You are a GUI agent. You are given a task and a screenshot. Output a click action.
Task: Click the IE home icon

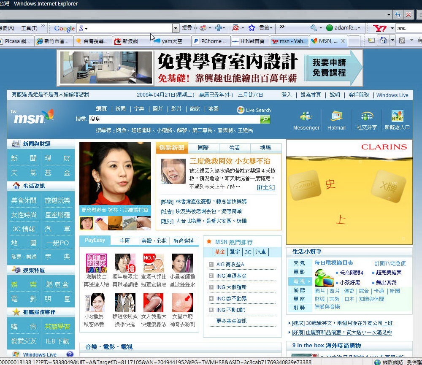(383, 41)
